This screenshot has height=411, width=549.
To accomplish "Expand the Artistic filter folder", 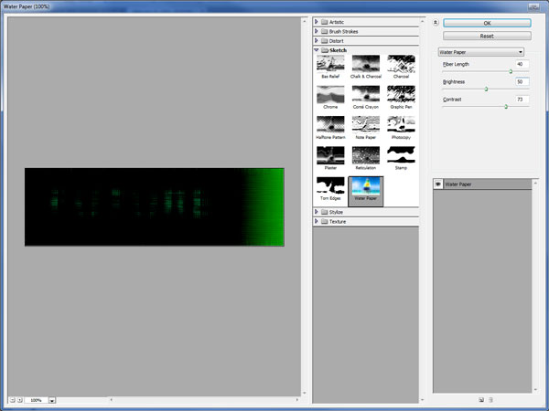I will coord(318,21).
